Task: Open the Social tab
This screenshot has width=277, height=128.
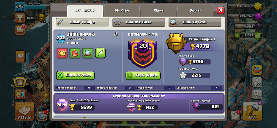Action: [x=195, y=11]
